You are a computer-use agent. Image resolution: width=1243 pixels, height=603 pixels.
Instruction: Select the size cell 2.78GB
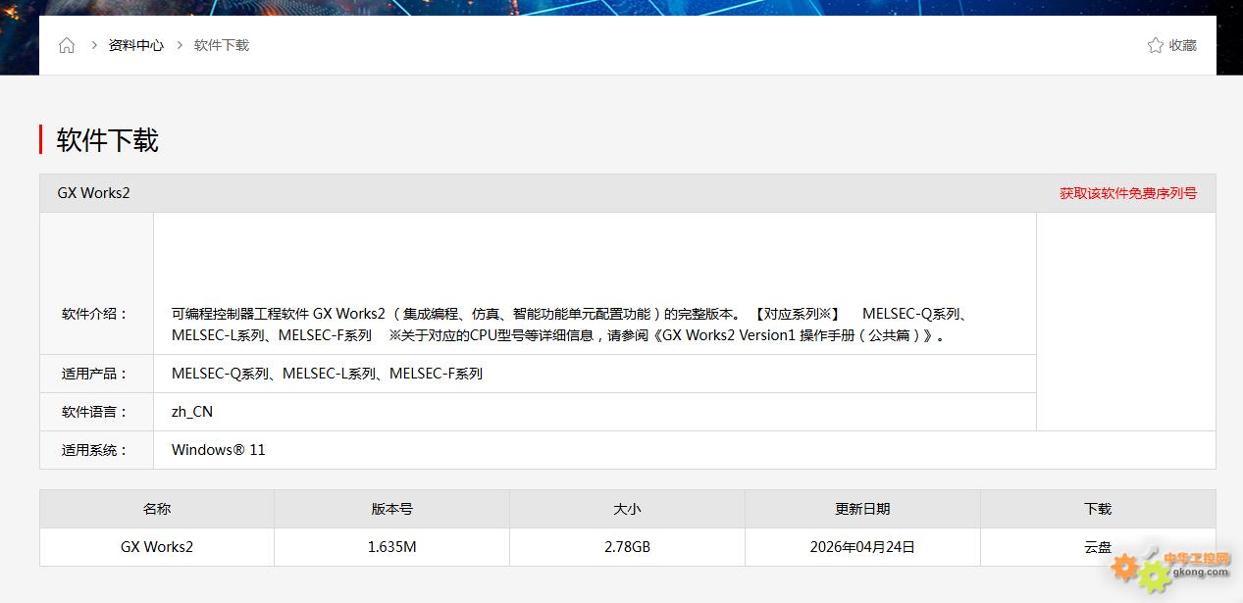(627, 547)
